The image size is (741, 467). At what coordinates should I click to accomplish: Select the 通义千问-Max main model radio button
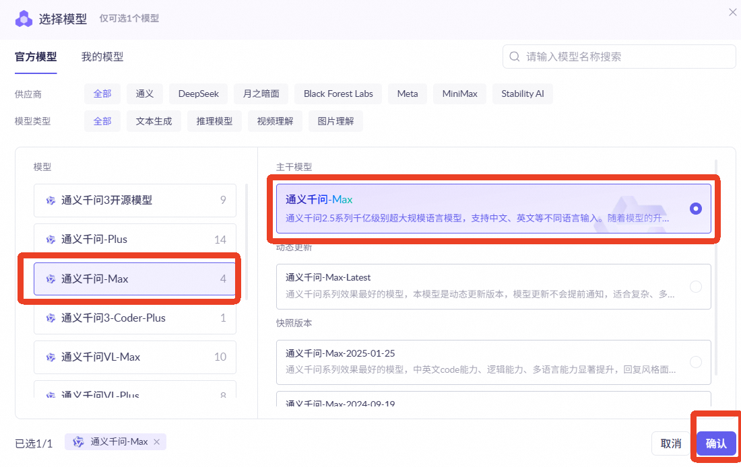coord(696,208)
